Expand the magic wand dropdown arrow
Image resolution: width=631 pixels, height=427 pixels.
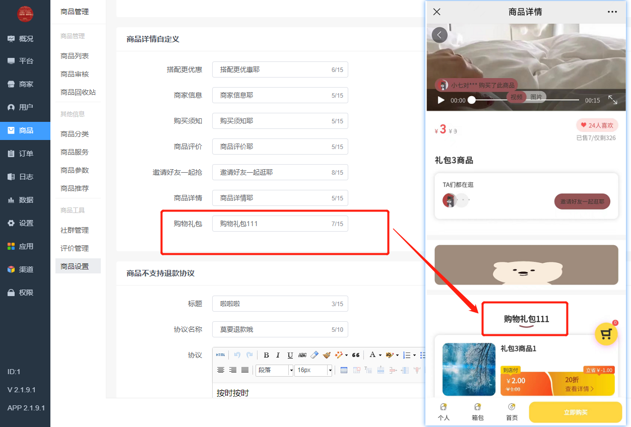[x=346, y=355]
